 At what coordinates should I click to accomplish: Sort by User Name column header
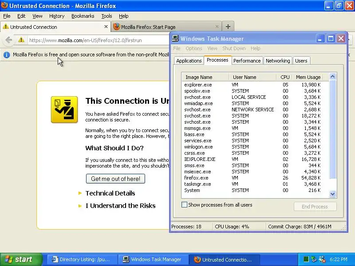click(252, 77)
